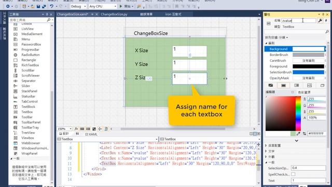Click the horizontal split view icon
Viewport: 332px width, 187px height.
tap(255, 134)
